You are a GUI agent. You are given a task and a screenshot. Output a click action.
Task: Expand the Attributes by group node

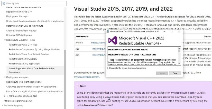[2, 105]
